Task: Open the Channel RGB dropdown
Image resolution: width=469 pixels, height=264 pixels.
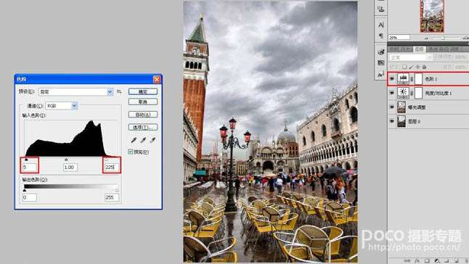Action: pyautogui.click(x=61, y=105)
